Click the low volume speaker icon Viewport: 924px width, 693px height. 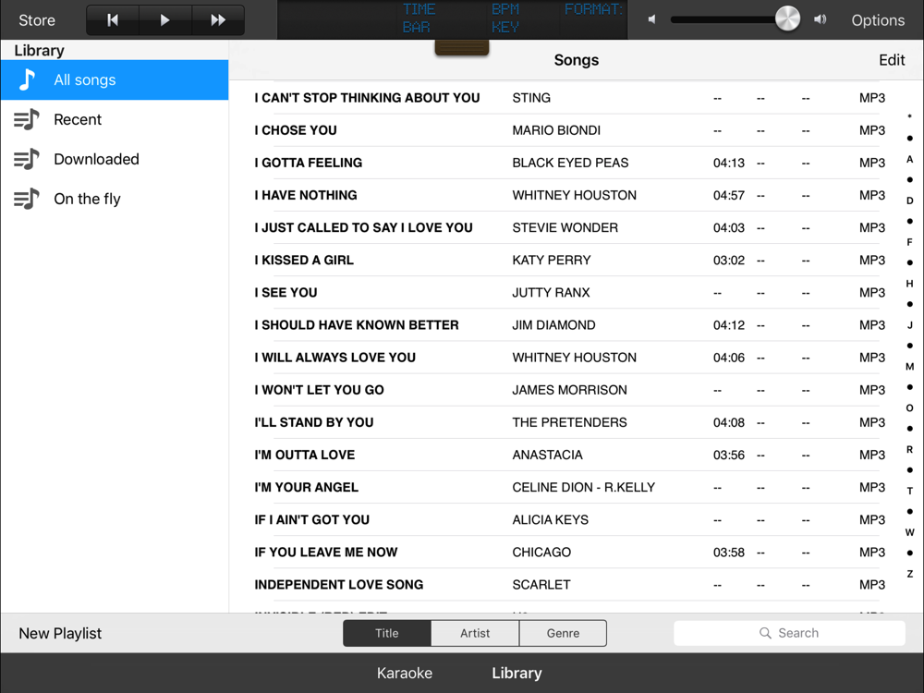pos(651,19)
